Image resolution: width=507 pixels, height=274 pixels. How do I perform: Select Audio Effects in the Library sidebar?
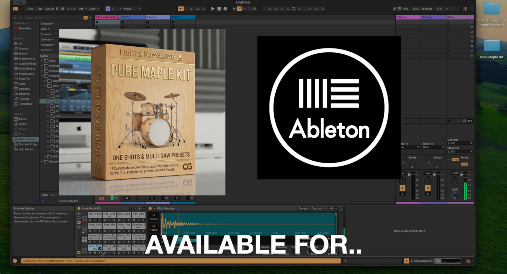click(27, 64)
